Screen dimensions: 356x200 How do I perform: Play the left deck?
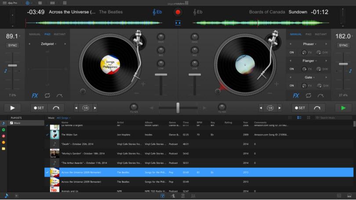(12, 108)
